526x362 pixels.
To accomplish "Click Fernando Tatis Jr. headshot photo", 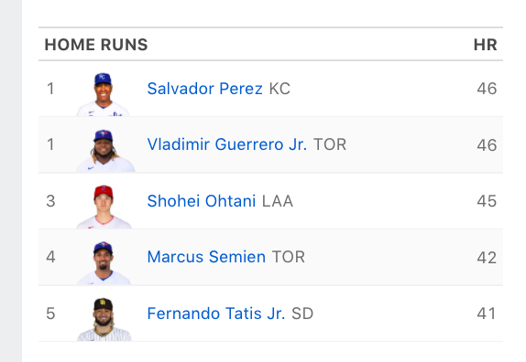I will coord(104,319).
